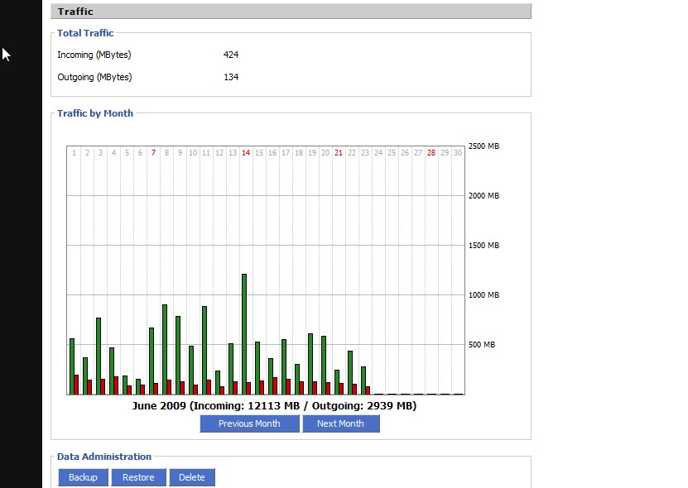Select the Outgoing (MBytes) label
Image resolution: width=688 pixels, height=488 pixels.
[94, 77]
